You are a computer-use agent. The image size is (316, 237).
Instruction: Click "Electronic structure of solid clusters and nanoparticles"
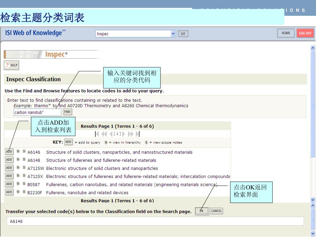pos(102,168)
